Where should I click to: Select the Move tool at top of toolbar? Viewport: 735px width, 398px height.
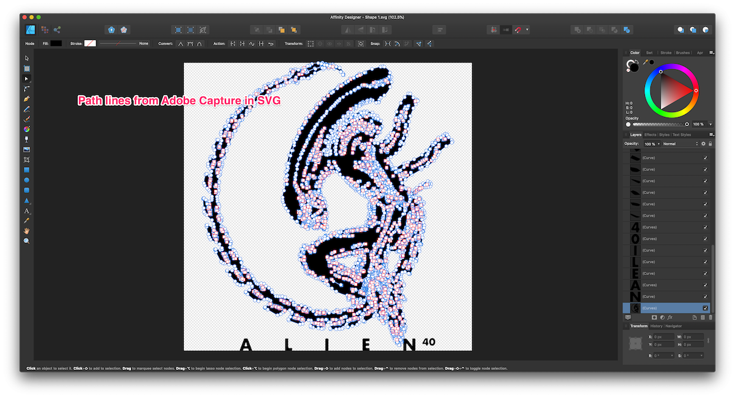pyautogui.click(x=26, y=58)
